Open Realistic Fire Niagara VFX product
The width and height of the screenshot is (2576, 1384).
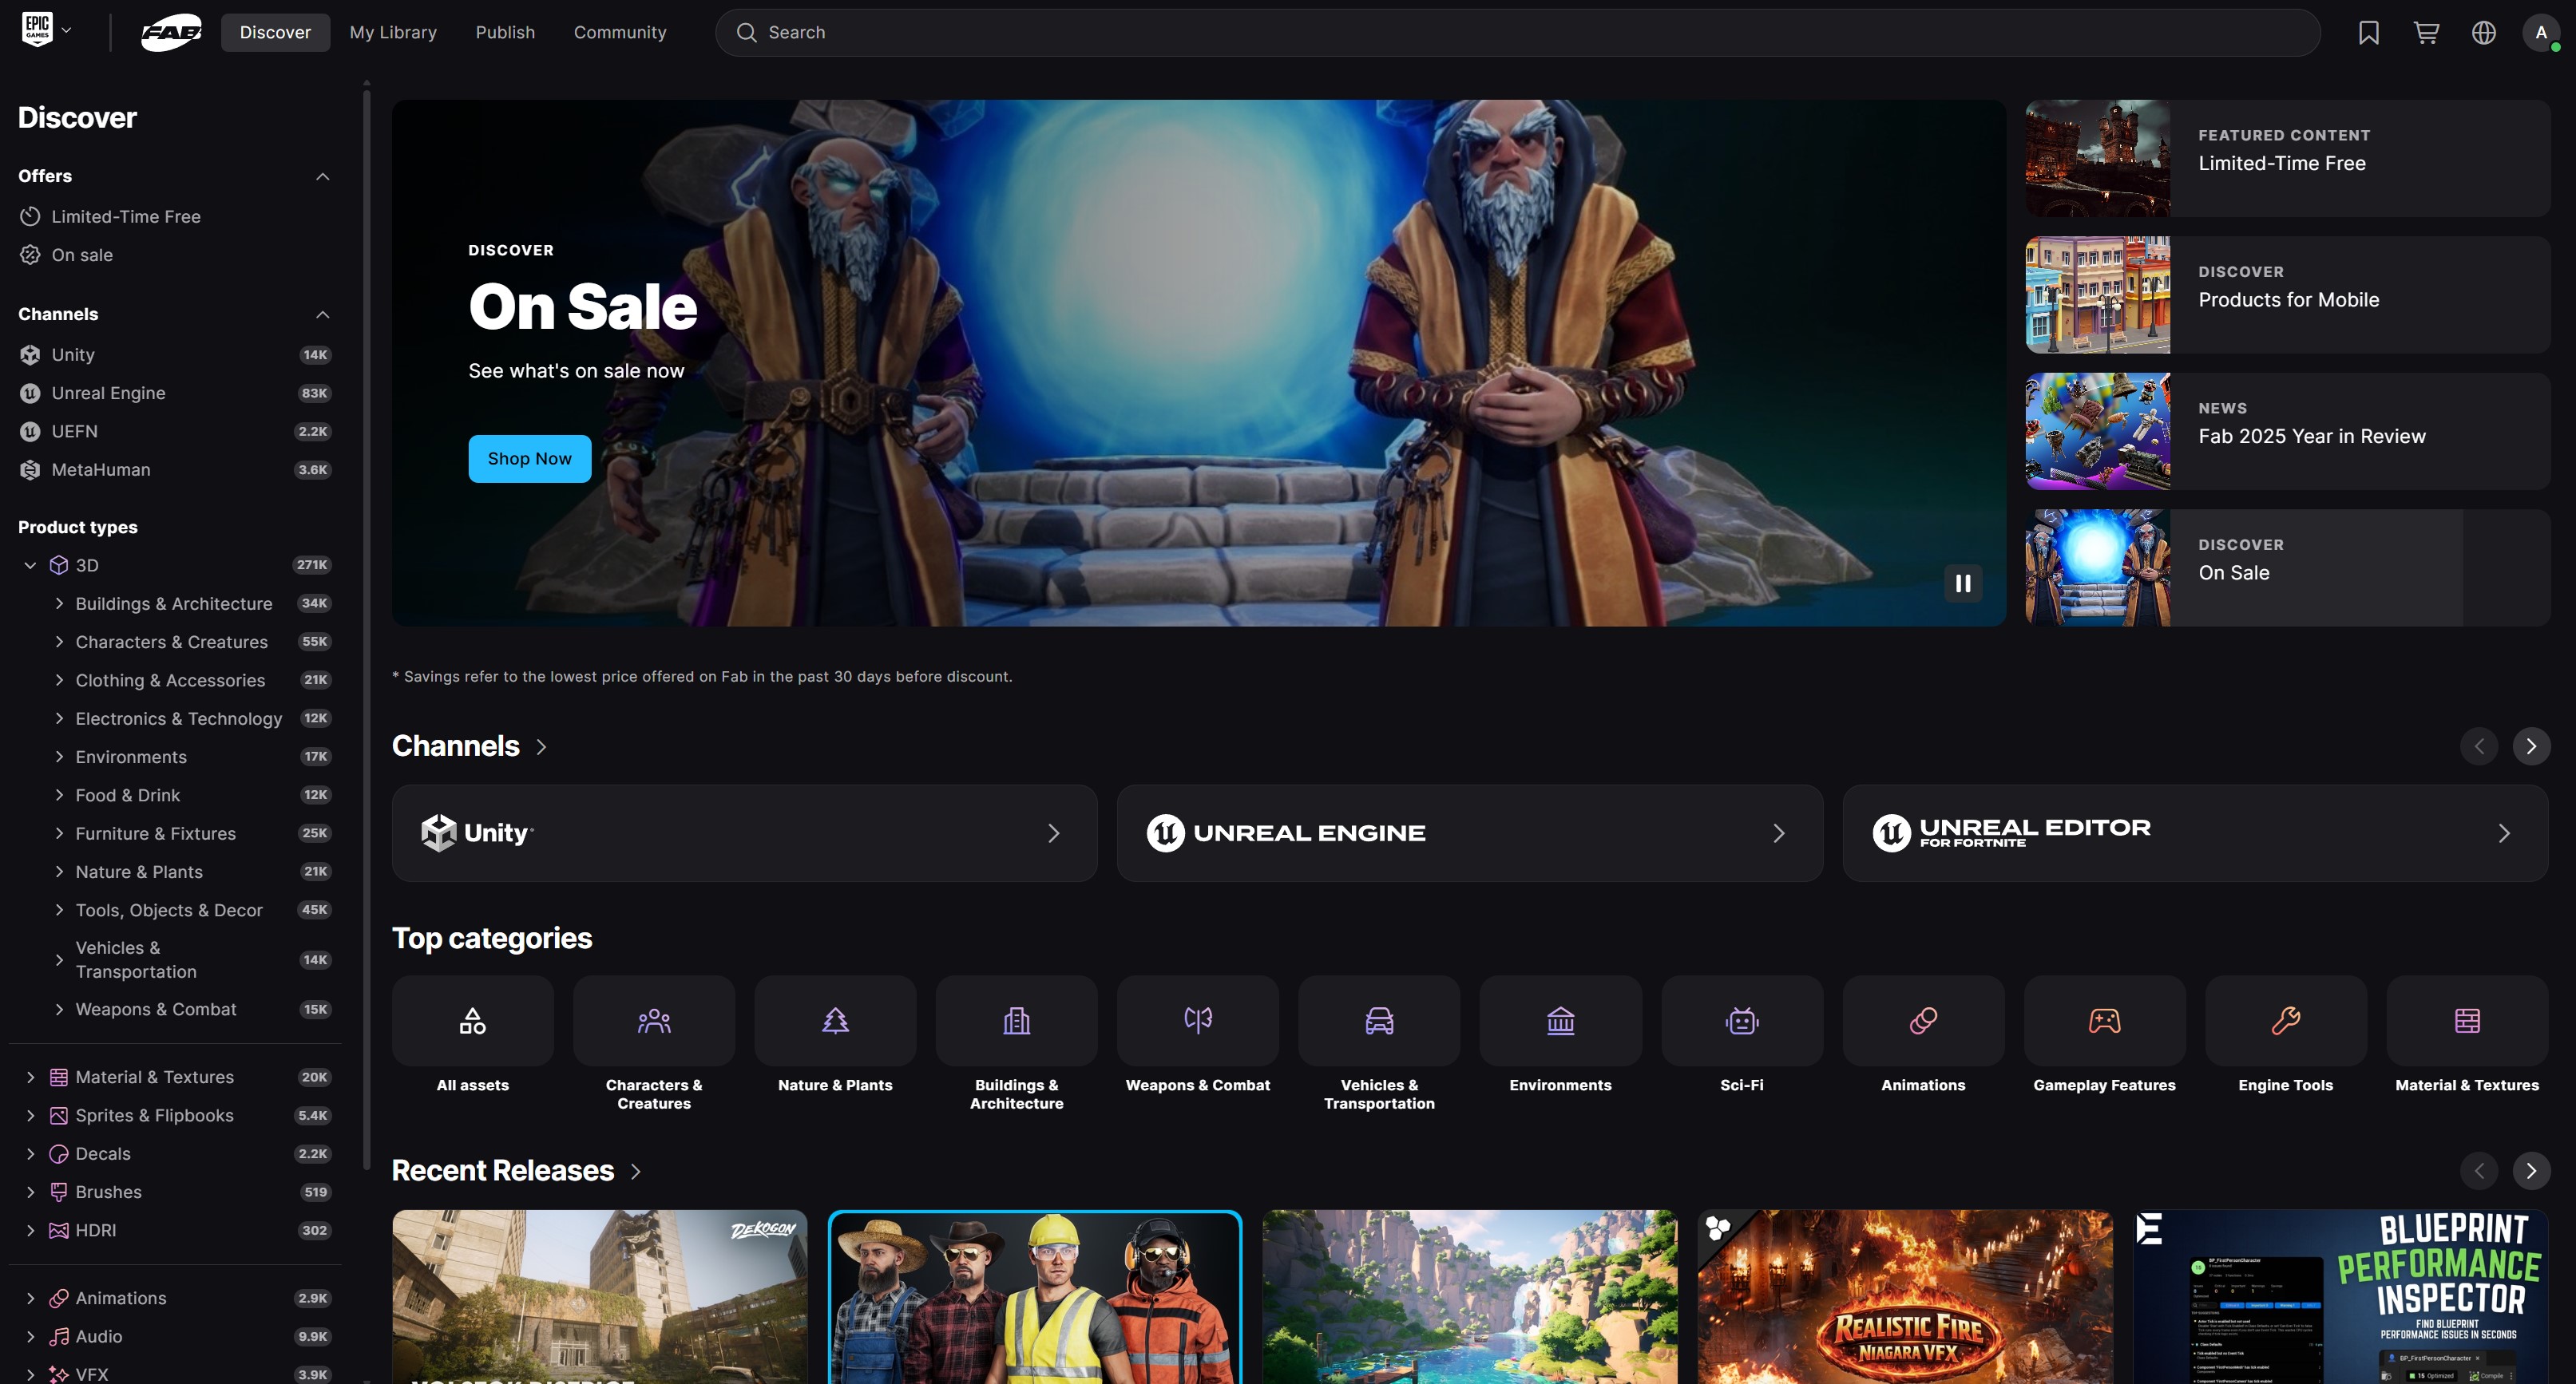coord(1905,1297)
